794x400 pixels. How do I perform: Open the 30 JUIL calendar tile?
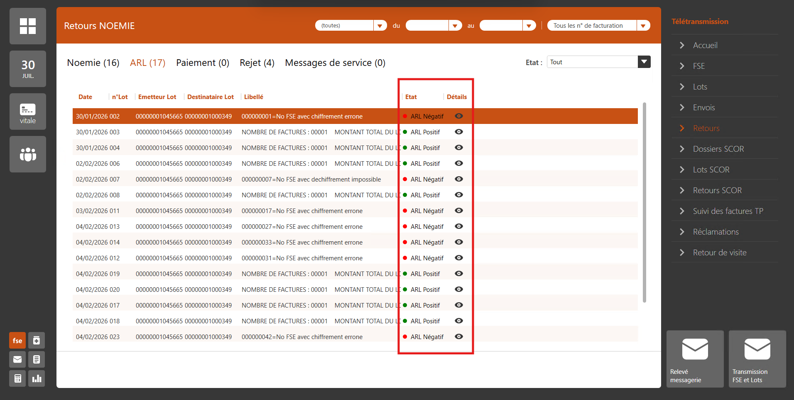pos(28,69)
